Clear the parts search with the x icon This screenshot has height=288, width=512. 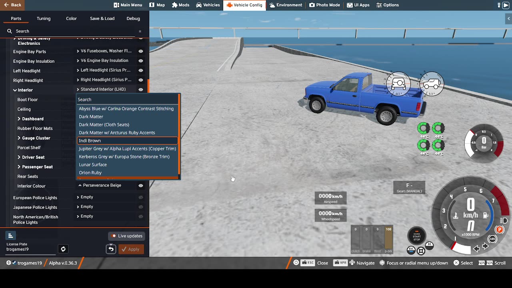pyautogui.click(x=140, y=31)
